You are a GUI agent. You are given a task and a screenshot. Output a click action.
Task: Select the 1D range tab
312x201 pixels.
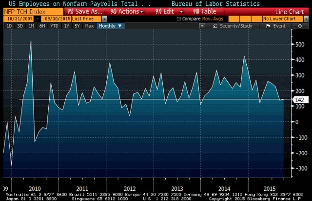pos(9,26)
